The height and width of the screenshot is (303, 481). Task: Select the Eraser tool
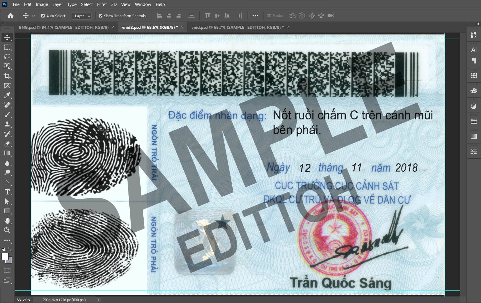pos(7,144)
